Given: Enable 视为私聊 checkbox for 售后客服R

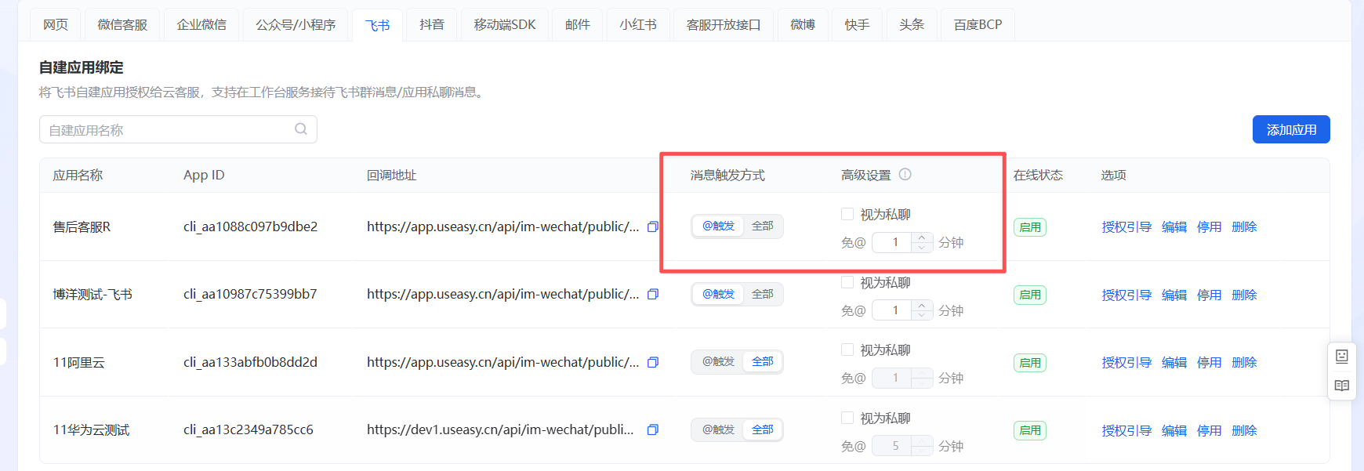Looking at the screenshot, I should [847, 214].
